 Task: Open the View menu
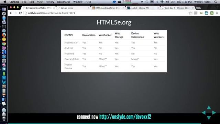[x=40, y=2]
